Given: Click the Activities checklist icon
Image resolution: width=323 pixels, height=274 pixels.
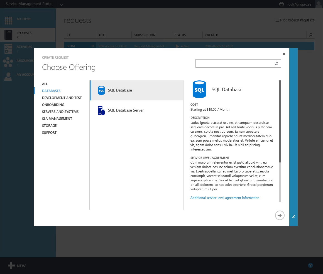Looking at the screenshot, I should tap(8, 49).
